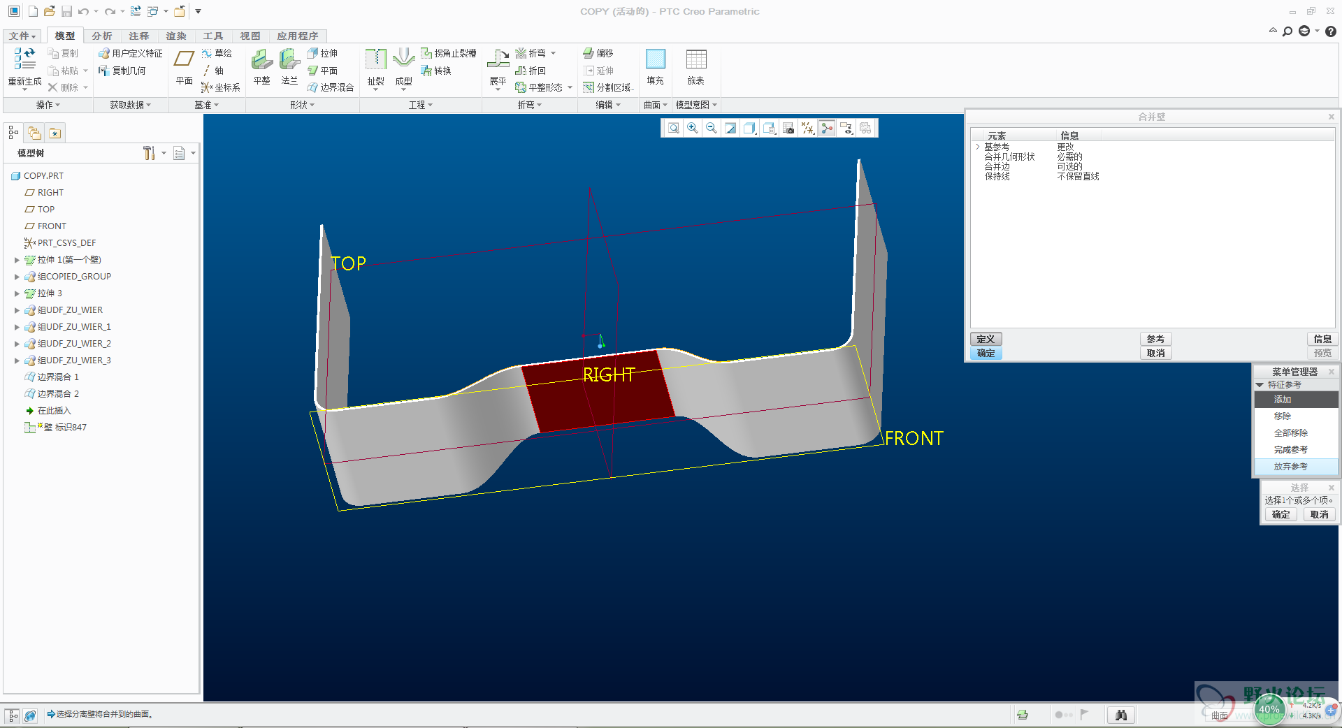Click 信息 button in the 合并壁 dialog
Viewport: 1342px width, 728px height.
[x=1322, y=339]
